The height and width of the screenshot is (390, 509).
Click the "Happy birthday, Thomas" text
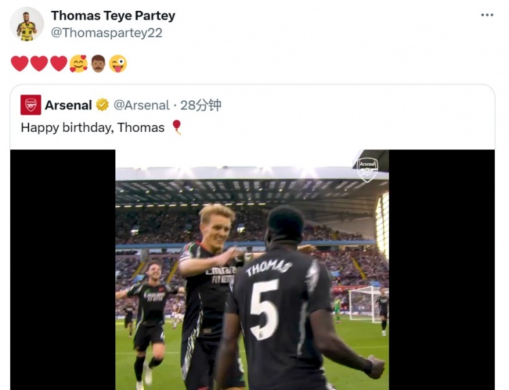(93, 127)
